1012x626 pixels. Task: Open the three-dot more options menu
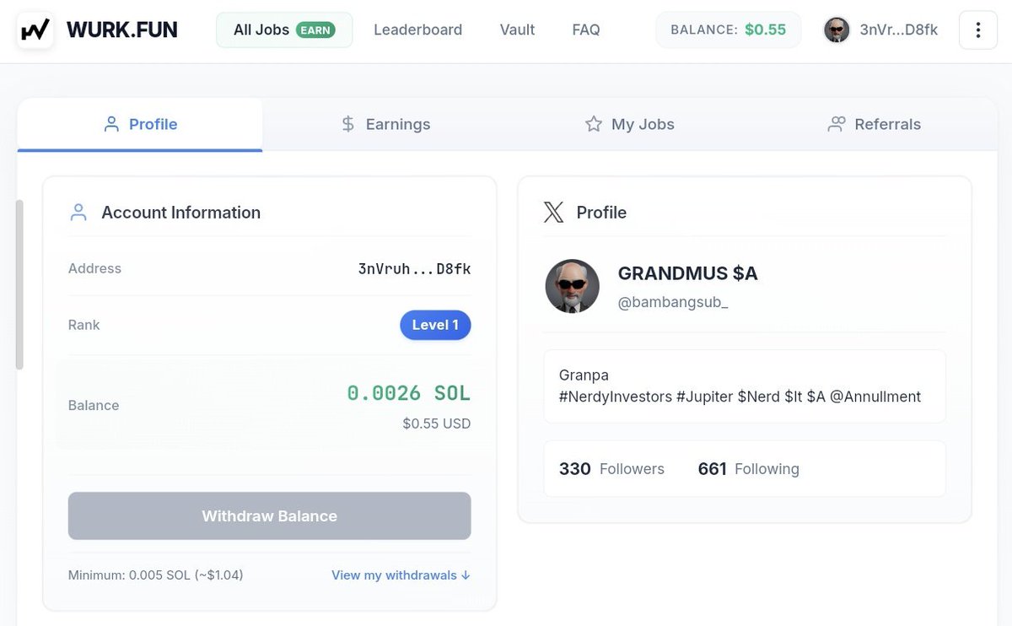click(978, 30)
